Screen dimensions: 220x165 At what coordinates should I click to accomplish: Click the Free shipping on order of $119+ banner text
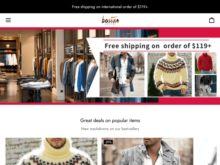(x=158, y=46)
